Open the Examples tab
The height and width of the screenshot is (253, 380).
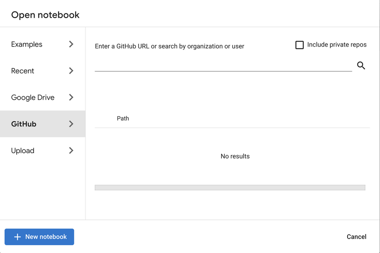click(x=43, y=44)
